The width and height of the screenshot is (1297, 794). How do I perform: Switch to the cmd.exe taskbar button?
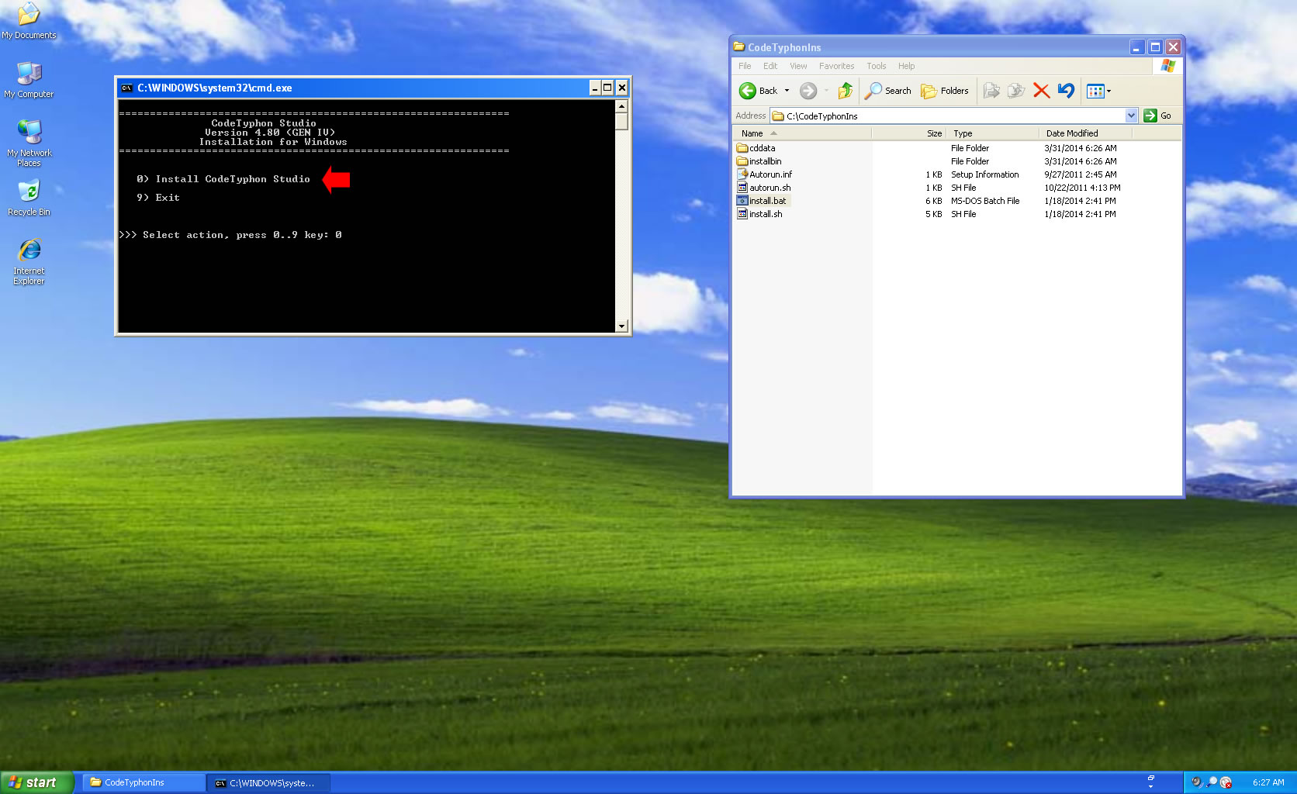268,782
